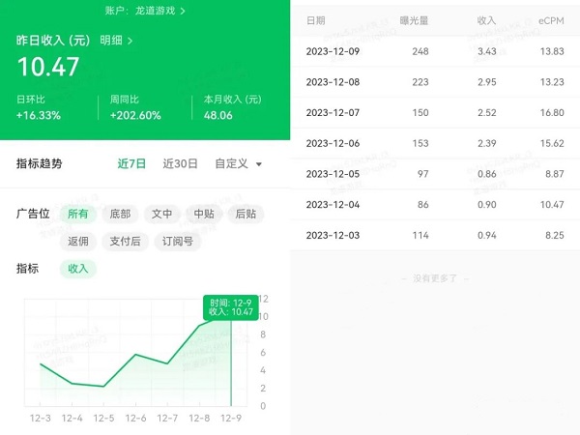The height and width of the screenshot is (435, 580).
Task: Click the eCPM column header
Action: [x=550, y=19]
